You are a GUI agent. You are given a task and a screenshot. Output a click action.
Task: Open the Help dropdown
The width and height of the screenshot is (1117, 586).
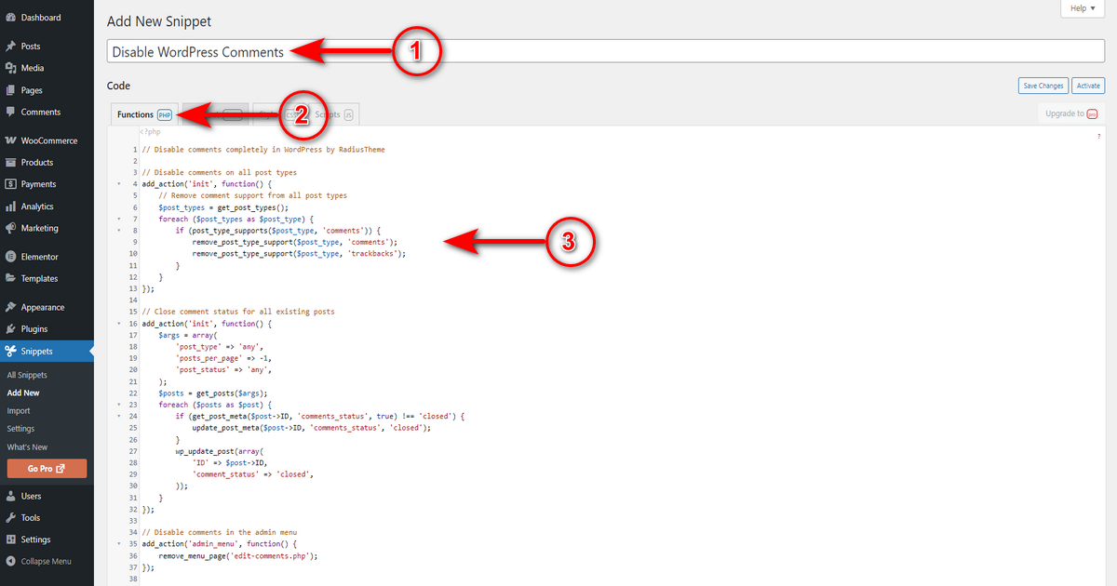point(1083,8)
